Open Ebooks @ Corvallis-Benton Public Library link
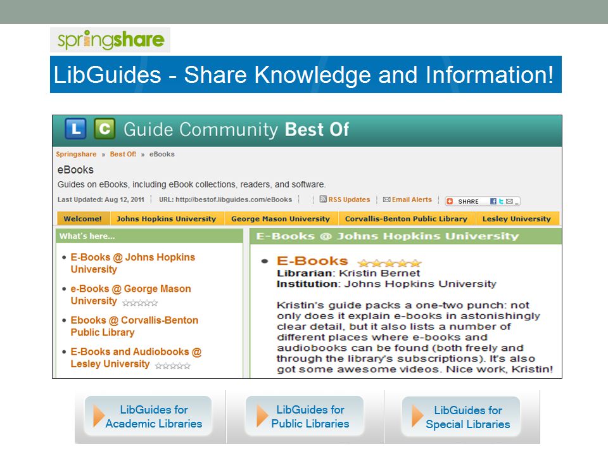Screen dimensions: 608x456 point(134,326)
